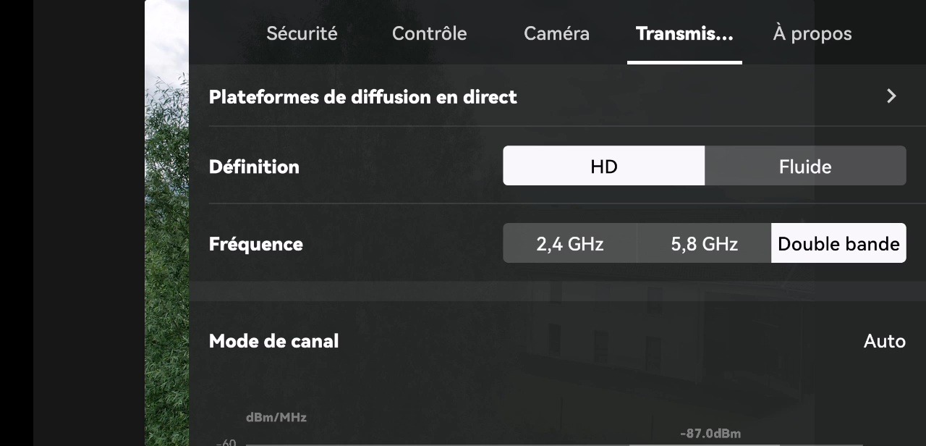The height and width of the screenshot is (446, 926).
Task: Open the Sécurité settings tab
Action: click(x=302, y=33)
